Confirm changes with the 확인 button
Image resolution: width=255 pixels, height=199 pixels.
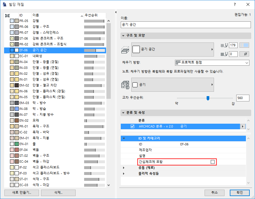tap(239, 193)
